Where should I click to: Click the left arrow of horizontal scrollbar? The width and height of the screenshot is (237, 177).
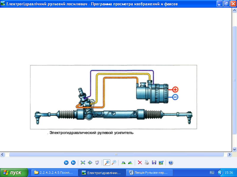2,154
